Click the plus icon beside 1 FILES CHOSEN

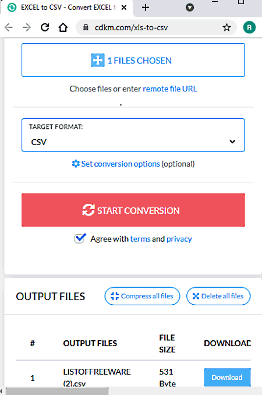[x=98, y=60]
